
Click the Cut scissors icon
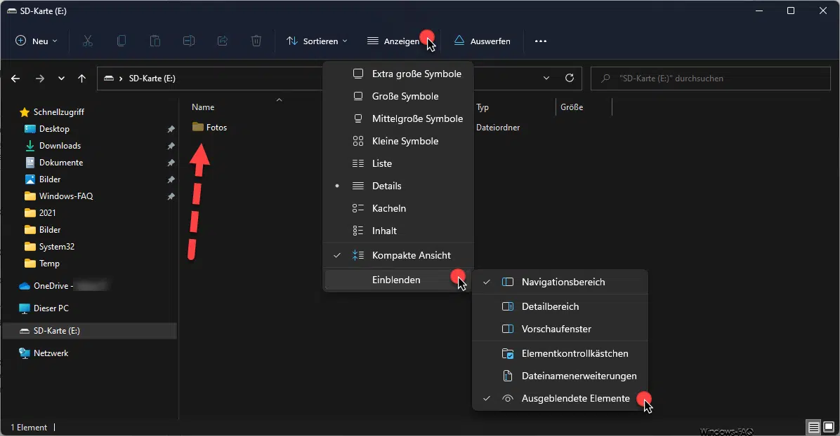pyautogui.click(x=88, y=41)
